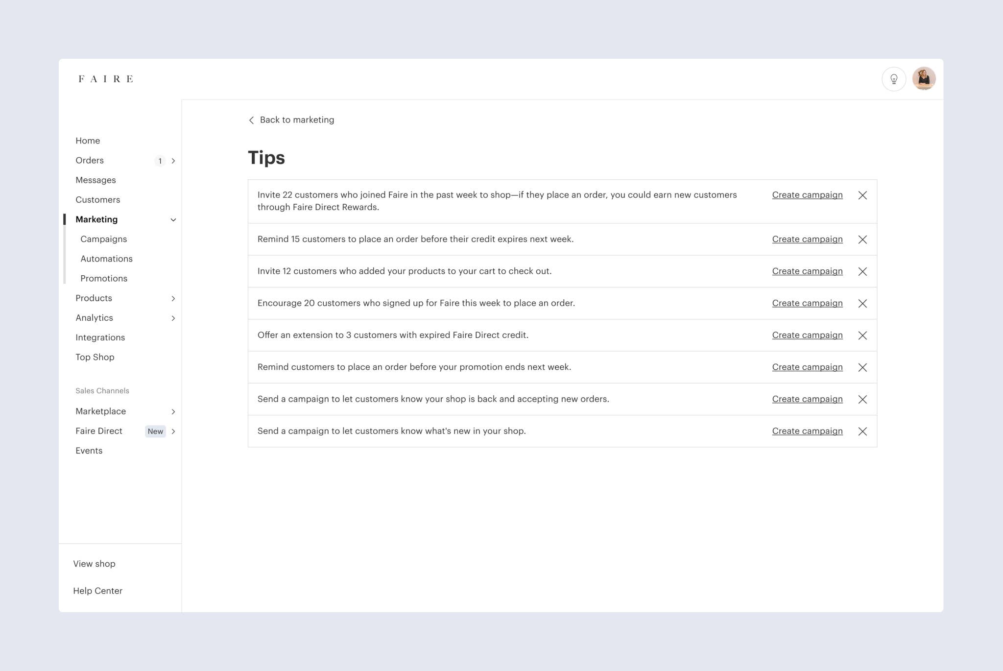
Task: Create campaign for promotion ending reminder
Action: pyautogui.click(x=807, y=367)
